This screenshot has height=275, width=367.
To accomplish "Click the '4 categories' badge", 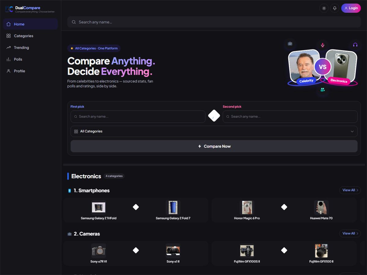I will 114,176.
